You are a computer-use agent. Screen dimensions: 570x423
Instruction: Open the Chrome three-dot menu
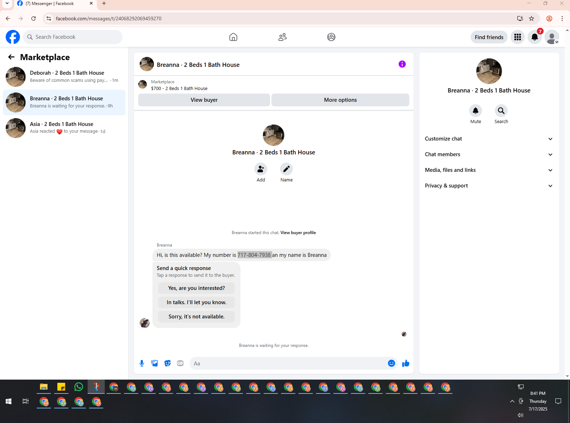coord(562,18)
